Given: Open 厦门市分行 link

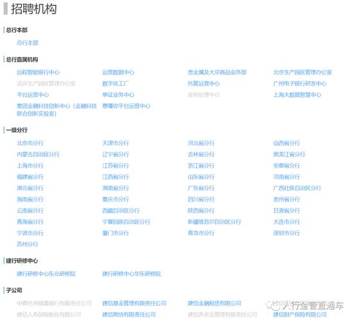Looking at the screenshot, I should [116, 233].
